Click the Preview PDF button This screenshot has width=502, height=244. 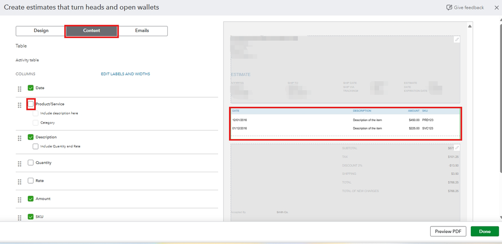coord(448,231)
